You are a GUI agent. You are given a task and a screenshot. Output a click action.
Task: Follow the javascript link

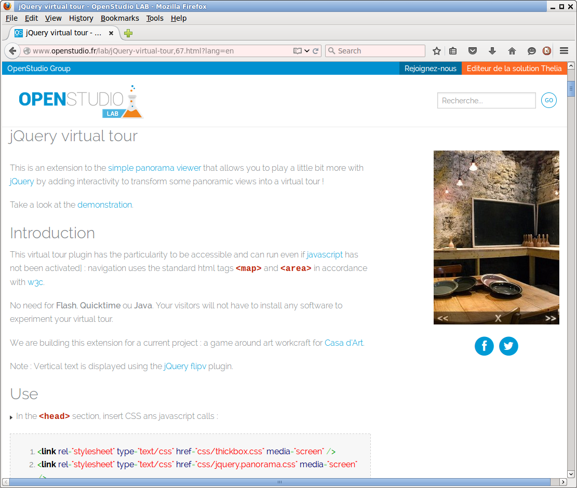(324, 255)
